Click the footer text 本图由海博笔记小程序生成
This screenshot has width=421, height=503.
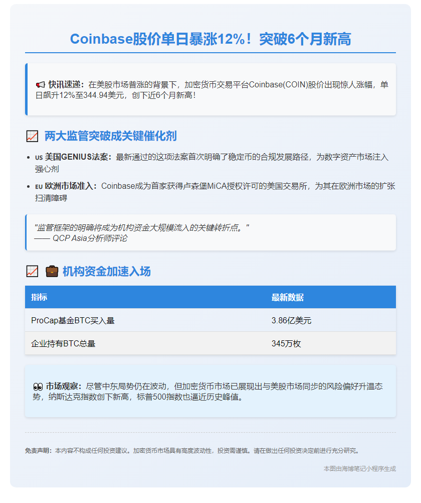pos(359,469)
